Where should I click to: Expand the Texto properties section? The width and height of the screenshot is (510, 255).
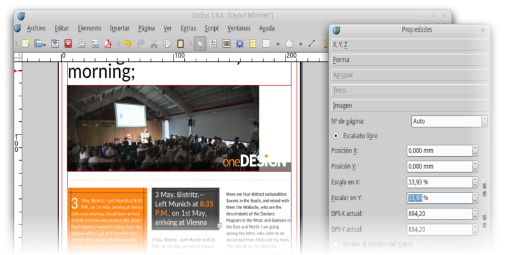click(x=409, y=90)
